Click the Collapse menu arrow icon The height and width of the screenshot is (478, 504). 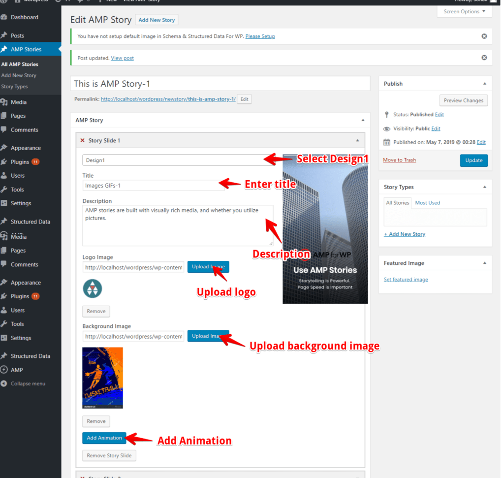pyautogui.click(x=4, y=383)
